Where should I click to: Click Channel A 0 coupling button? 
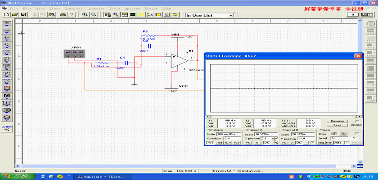click(x=257, y=143)
